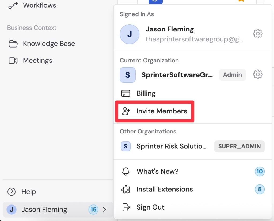Expand Jason Fleming menu via chevron
The image size is (274, 221).
click(x=105, y=210)
